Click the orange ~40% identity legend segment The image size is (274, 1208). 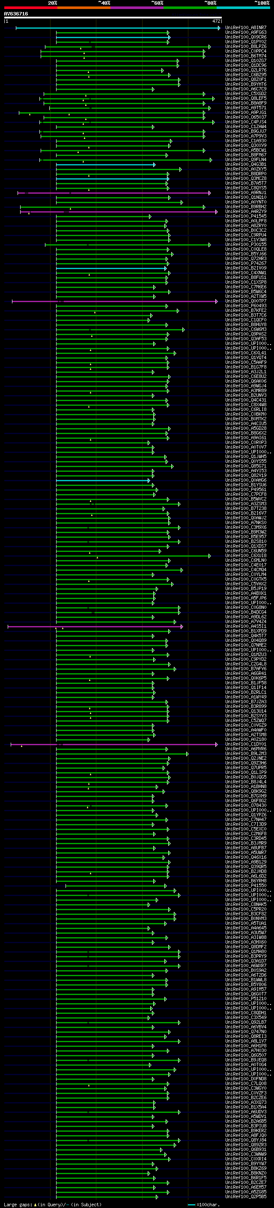pos(84,8)
